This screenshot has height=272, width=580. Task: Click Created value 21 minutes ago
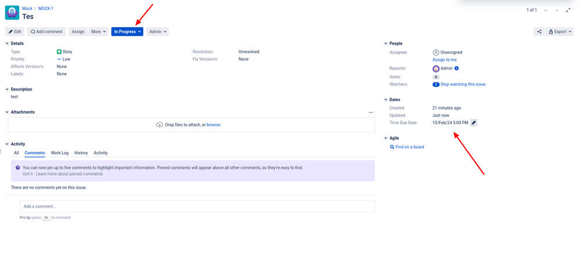447,108
